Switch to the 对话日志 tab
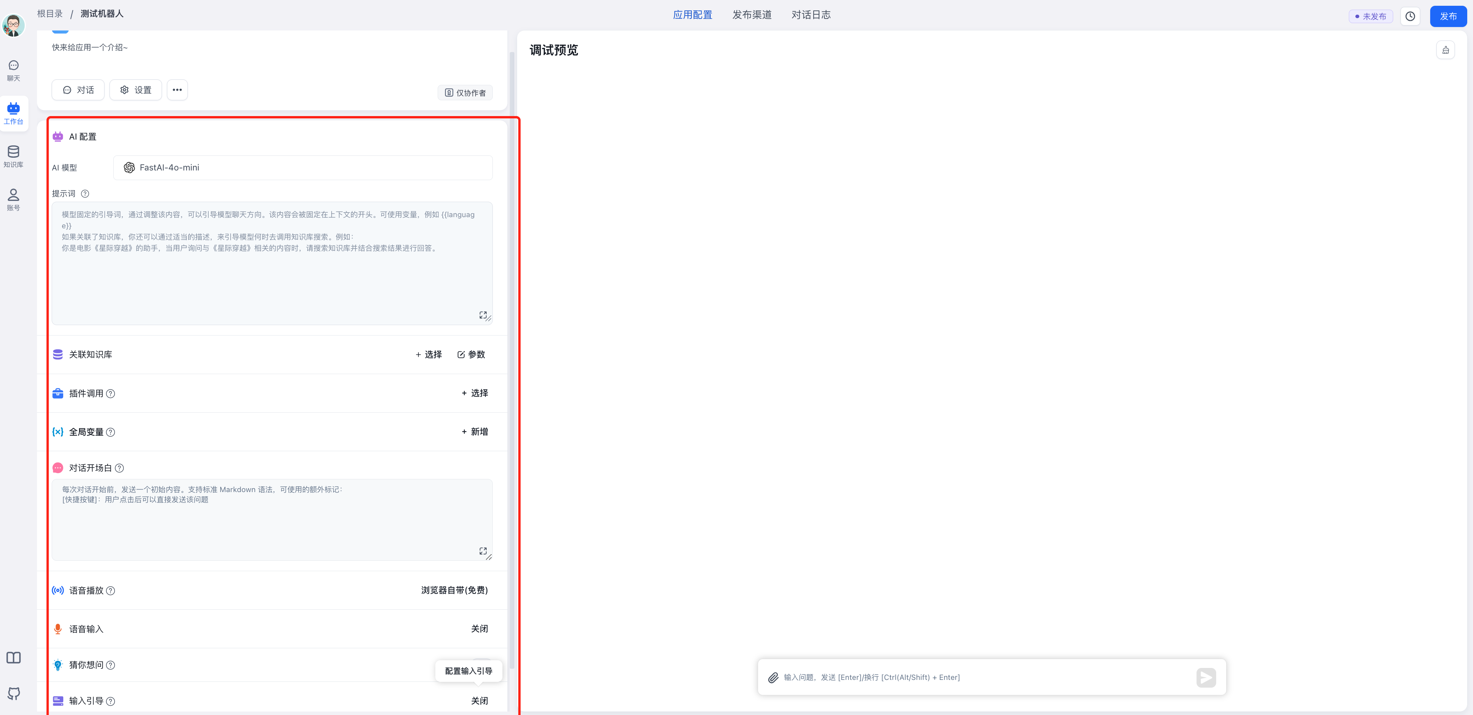The height and width of the screenshot is (715, 1473). point(810,15)
